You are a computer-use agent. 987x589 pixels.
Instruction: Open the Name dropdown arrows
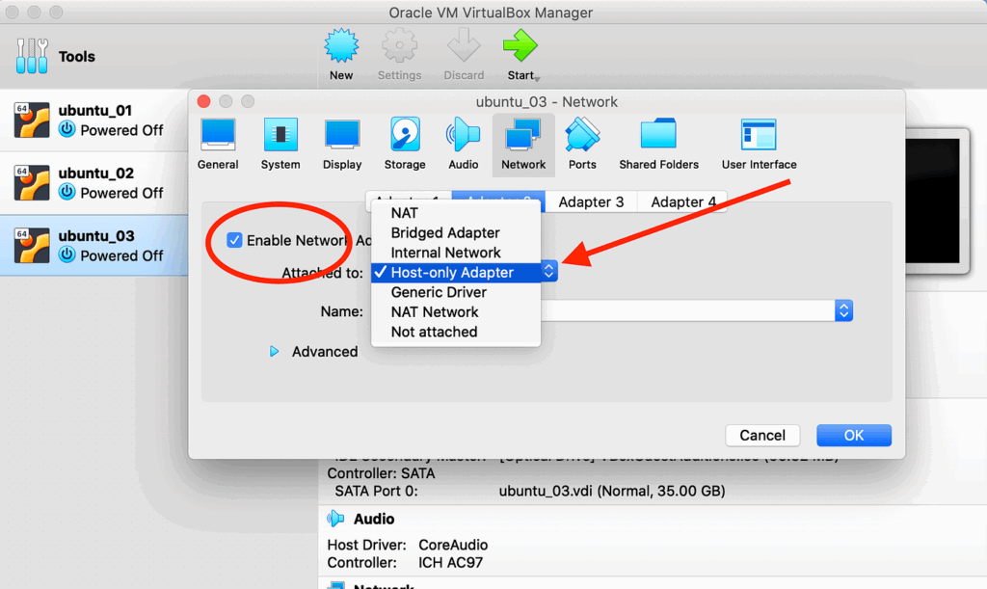[x=843, y=310]
